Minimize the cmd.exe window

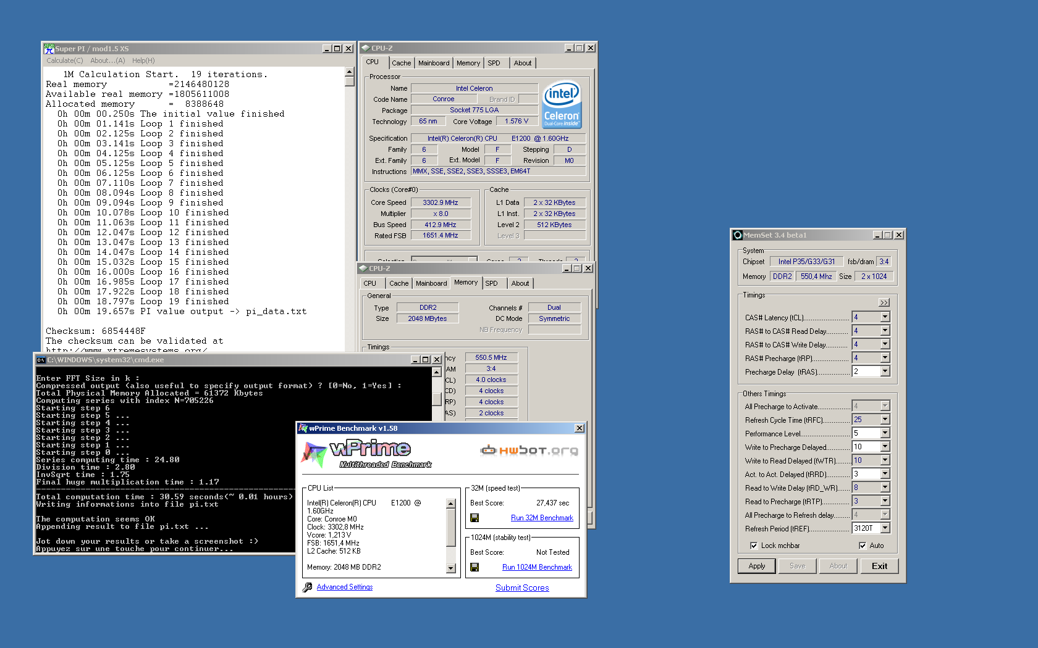(416, 360)
